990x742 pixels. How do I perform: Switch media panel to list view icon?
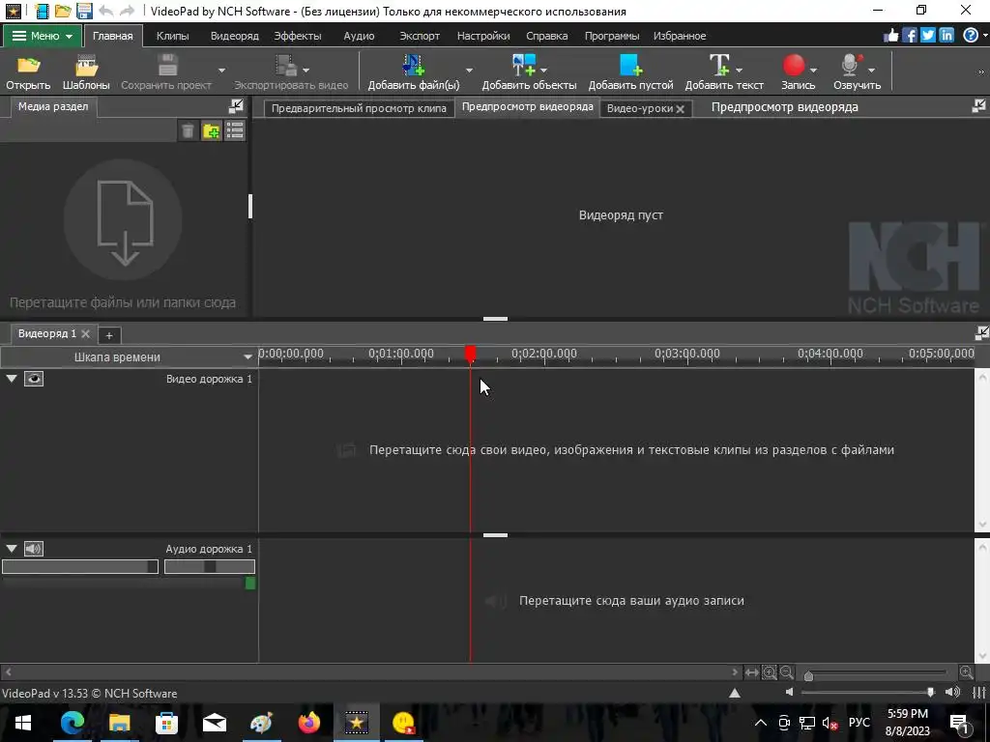click(235, 131)
